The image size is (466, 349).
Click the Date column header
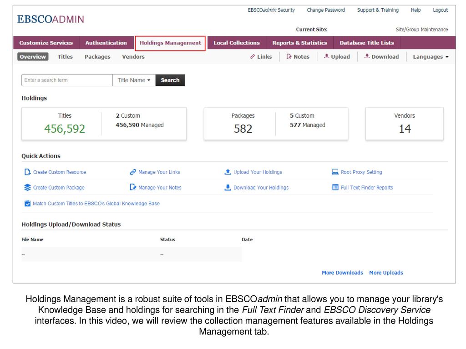[247, 239]
